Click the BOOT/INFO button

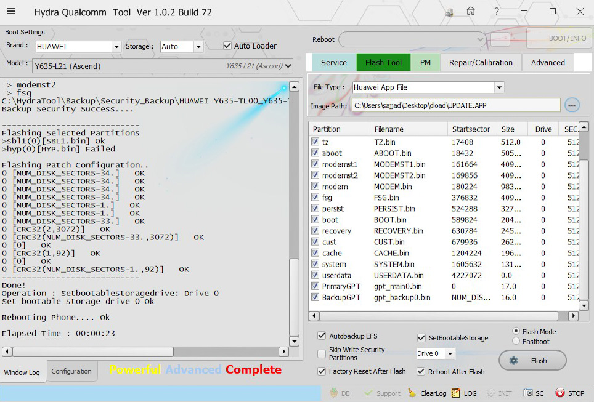(x=559, y=38)
